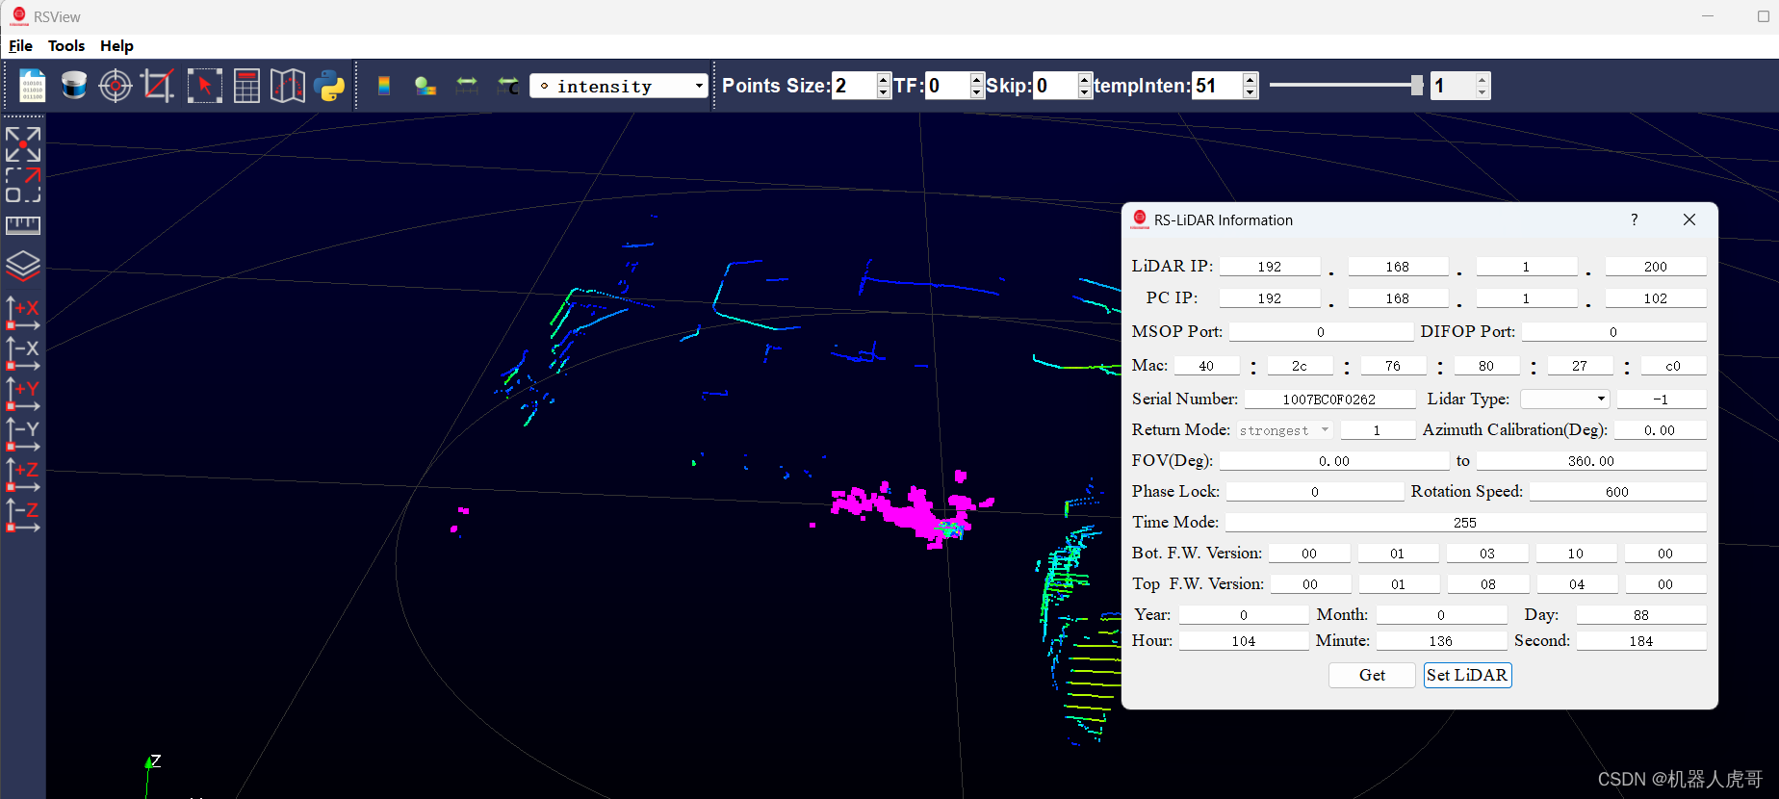This screenshot has height=799, width=1779.
Task: Click the Points Size spinner arrows
Action: (884, 86)
